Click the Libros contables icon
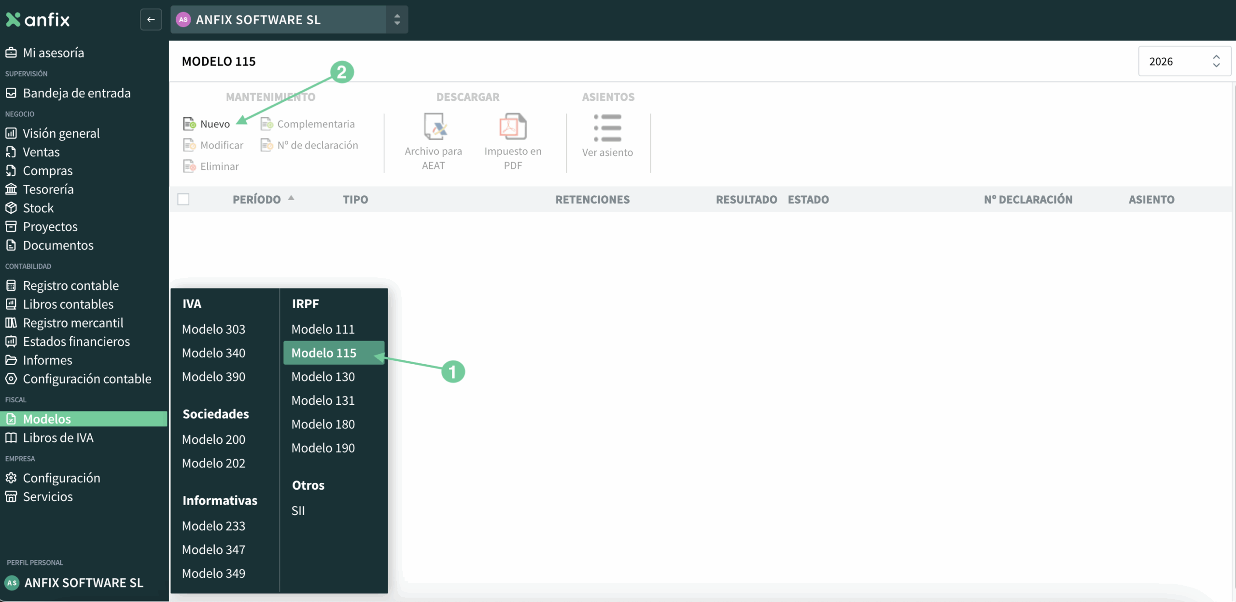The image size is (1236, 602). tap(11, 304)
